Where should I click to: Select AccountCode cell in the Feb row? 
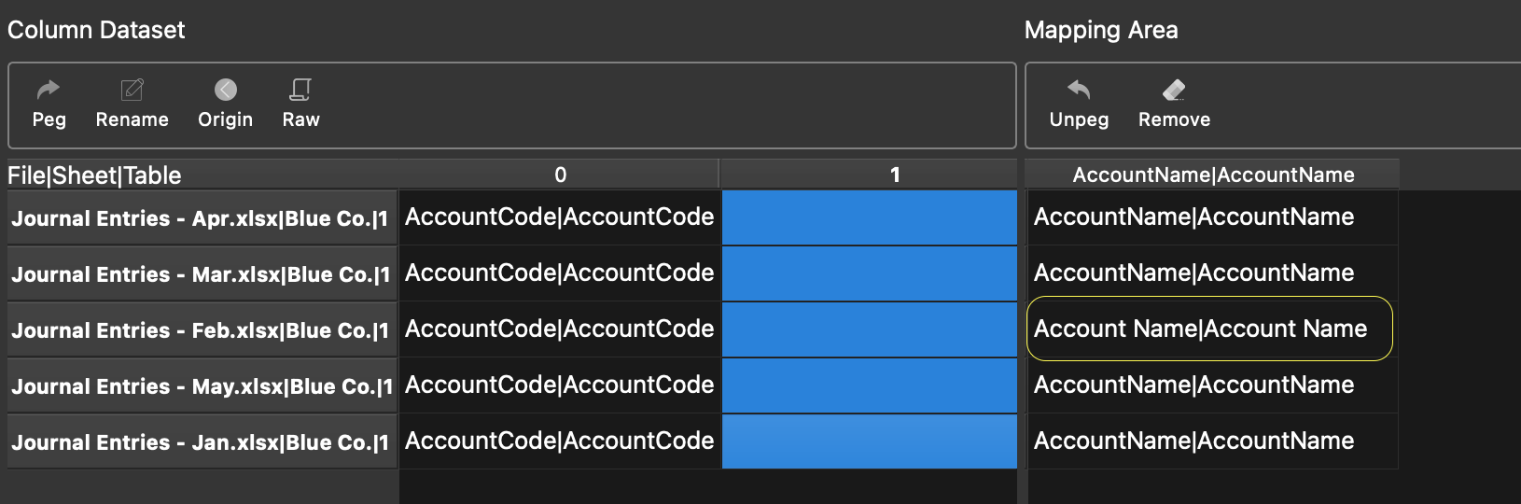pyautogui.click(x=560, y=329)
